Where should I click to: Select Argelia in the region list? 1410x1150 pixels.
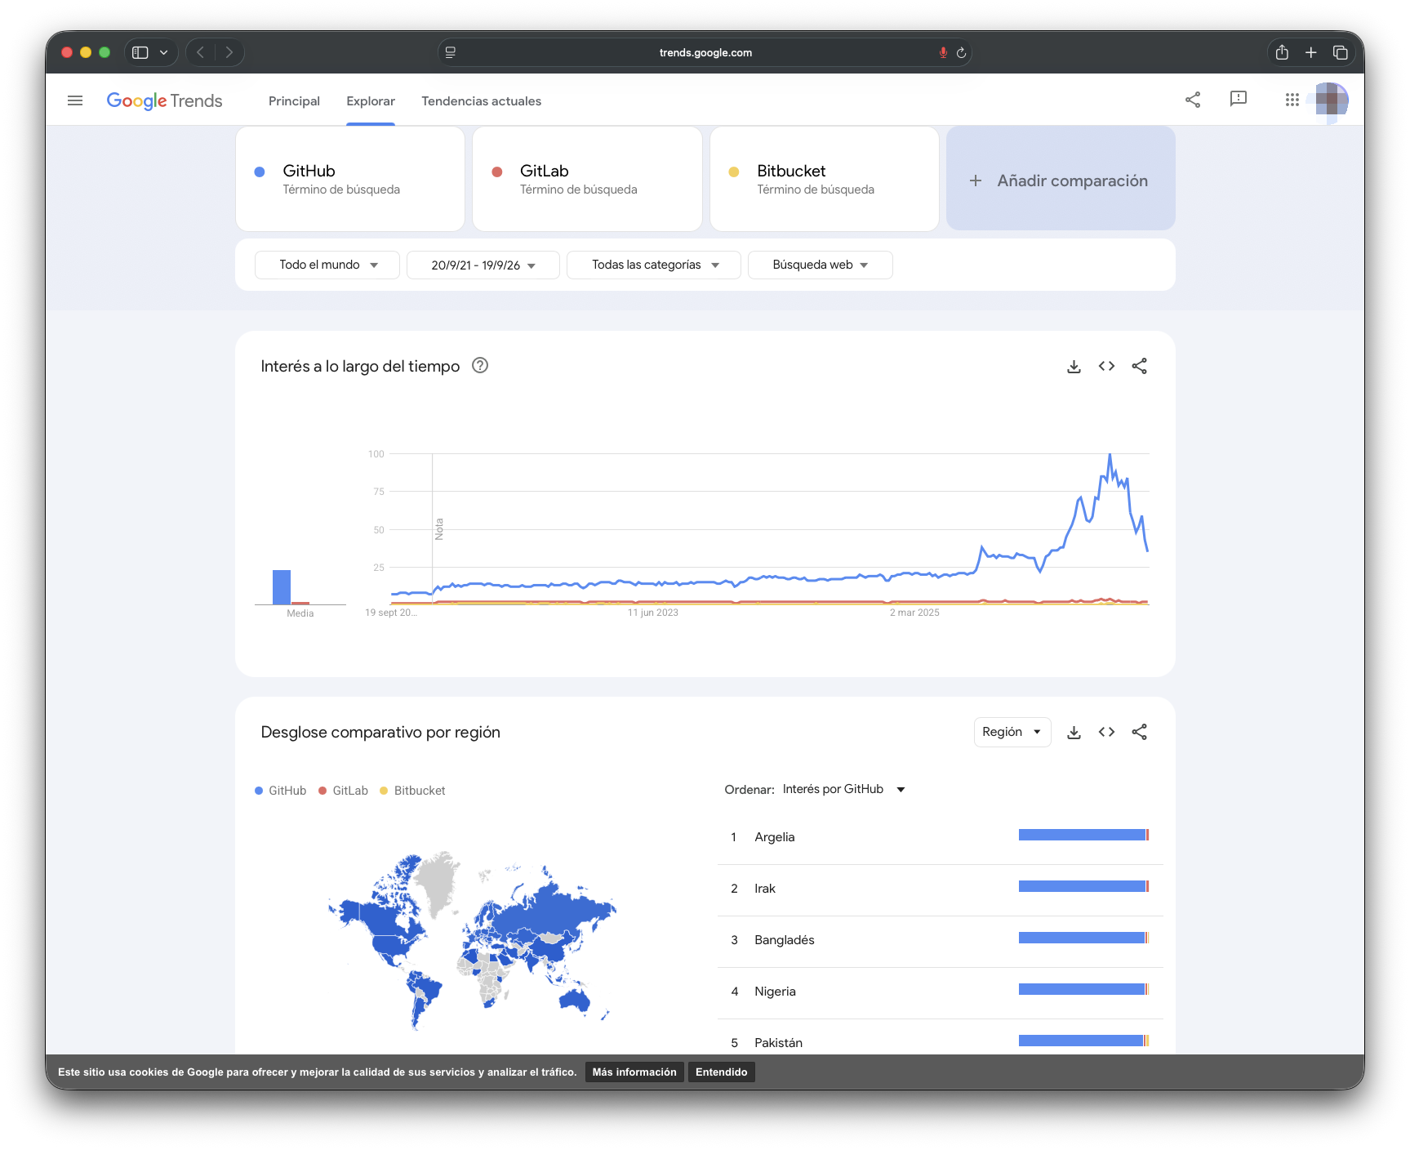(941, 837)
